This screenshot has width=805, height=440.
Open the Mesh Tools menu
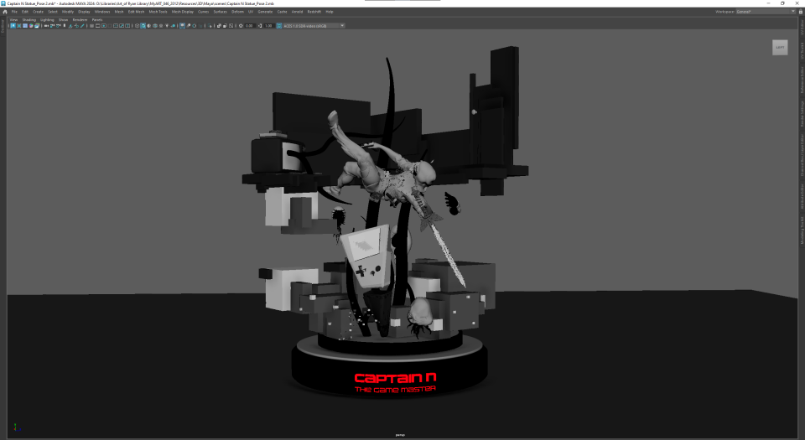[158, 11]
